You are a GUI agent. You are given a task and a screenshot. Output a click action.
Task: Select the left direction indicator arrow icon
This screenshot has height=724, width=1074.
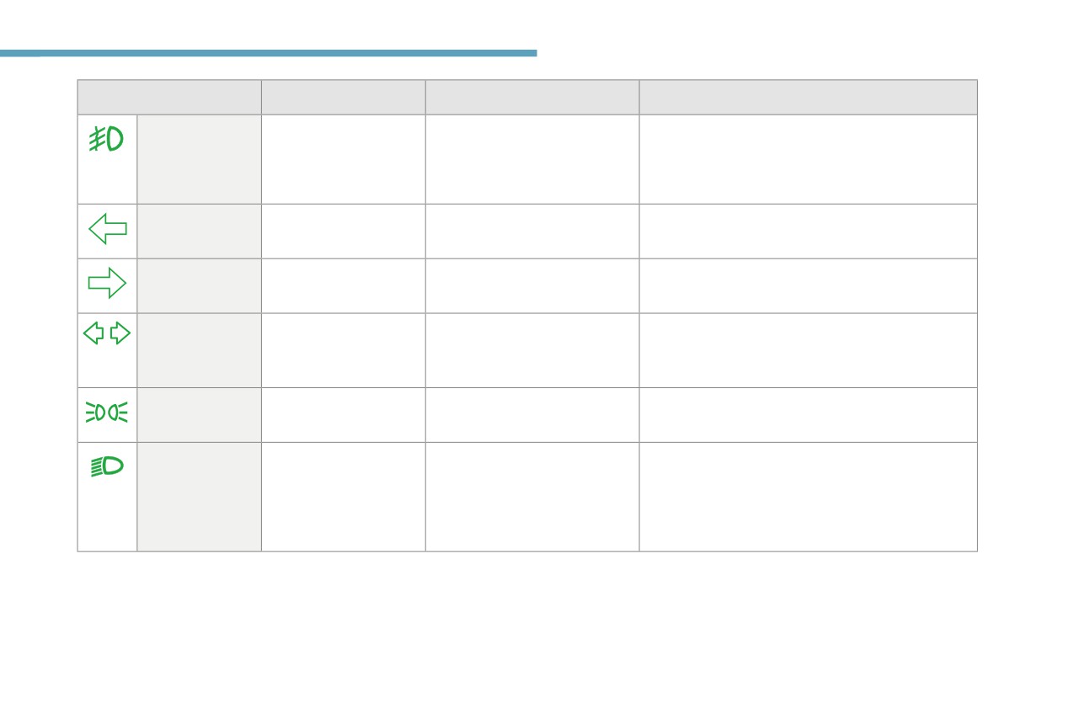pos(108,229)
